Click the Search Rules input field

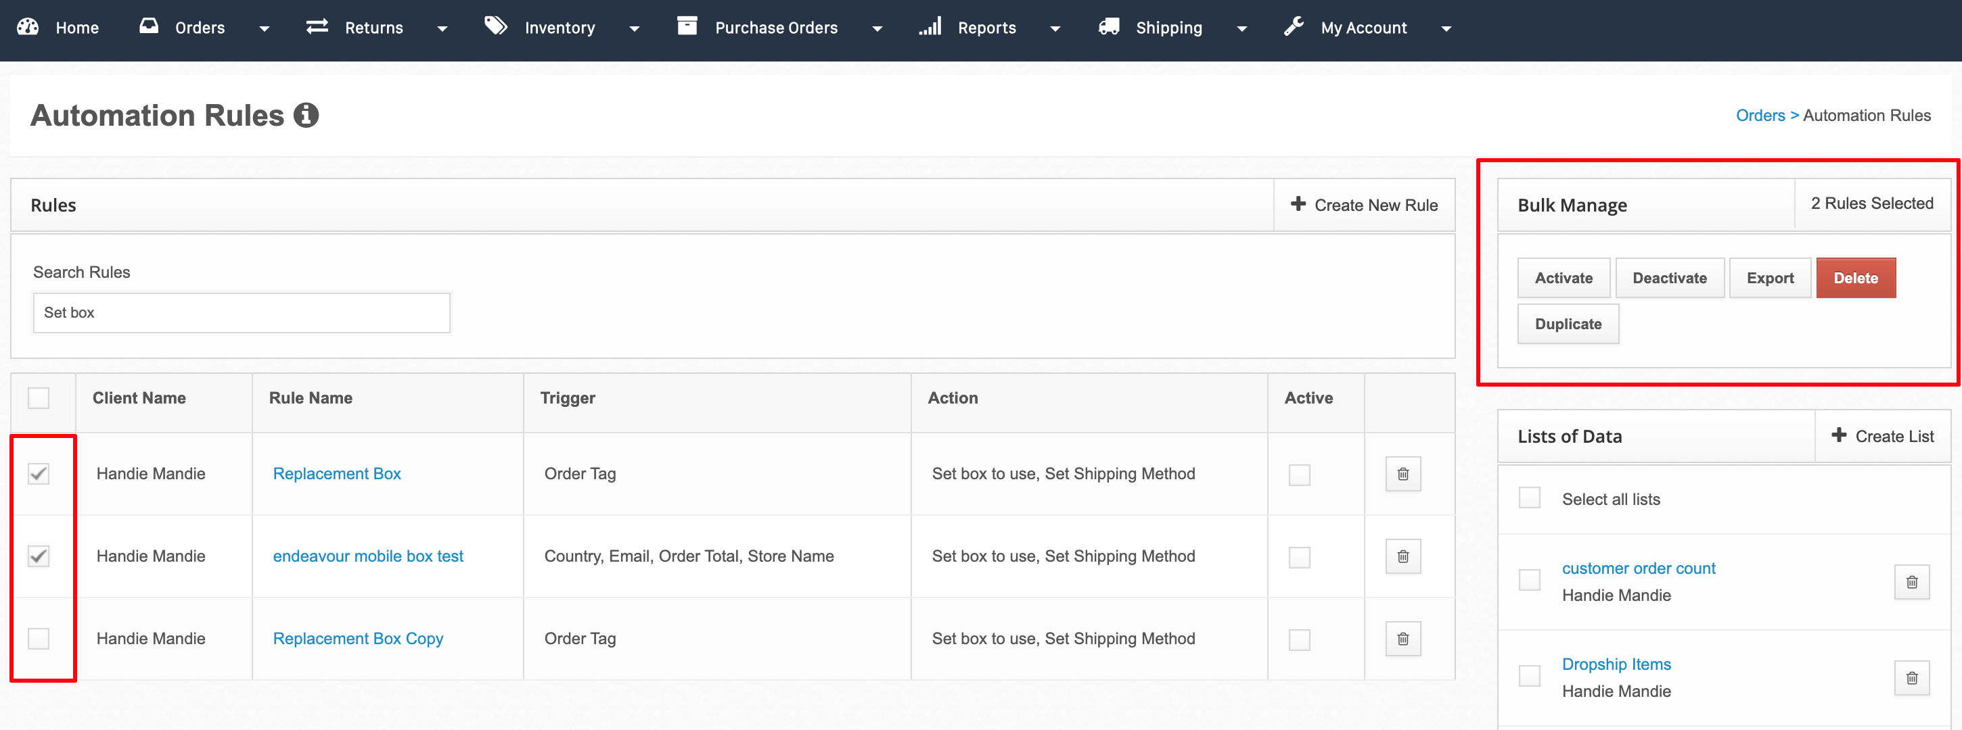click(242, 313)
